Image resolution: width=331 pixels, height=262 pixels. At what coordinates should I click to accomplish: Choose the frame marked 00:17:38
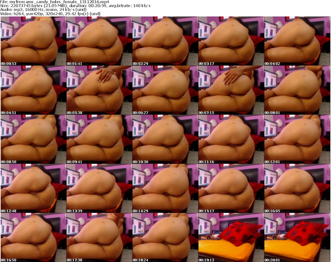[x=99, y=237]
